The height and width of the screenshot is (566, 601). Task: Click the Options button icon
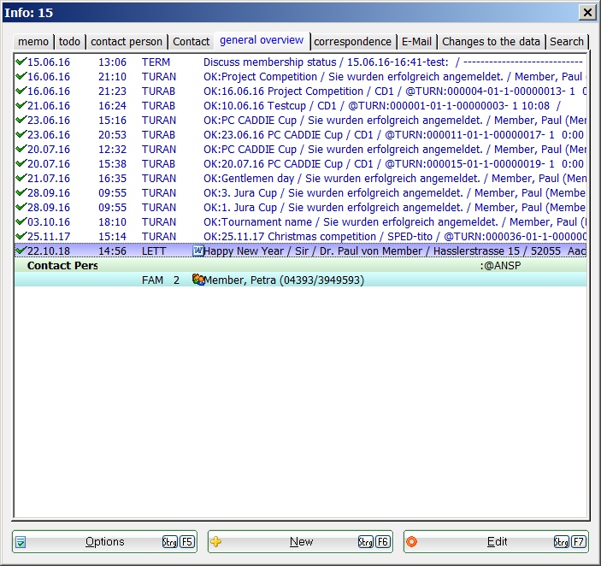click(x=21, y=542)
